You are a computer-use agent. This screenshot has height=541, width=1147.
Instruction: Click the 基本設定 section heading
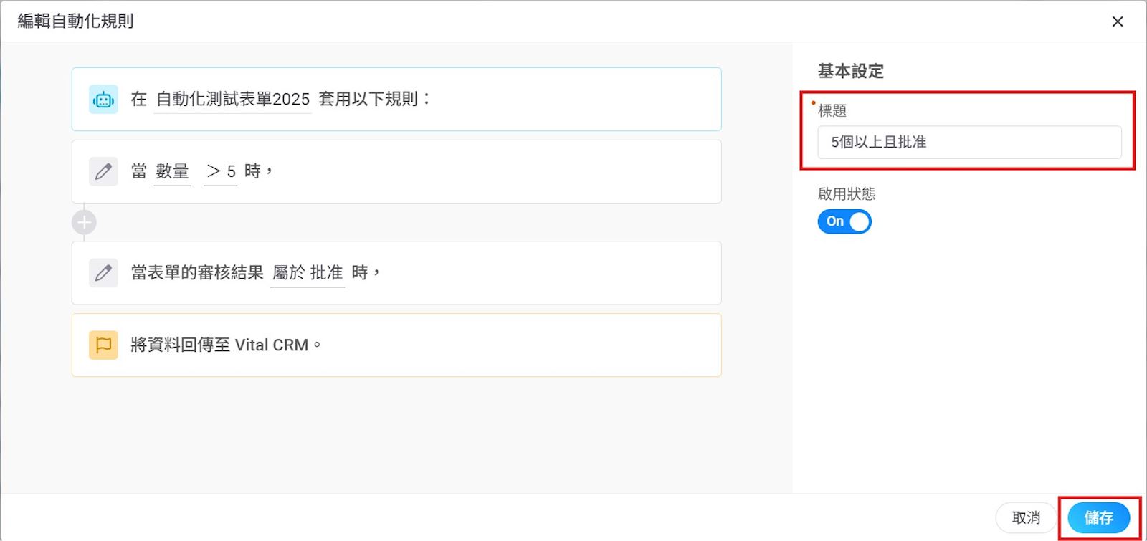(850, 72)
